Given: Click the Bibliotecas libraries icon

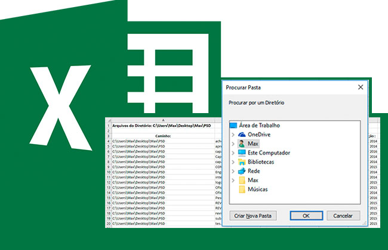Looking at the screenshot, I should click(242, 162).
